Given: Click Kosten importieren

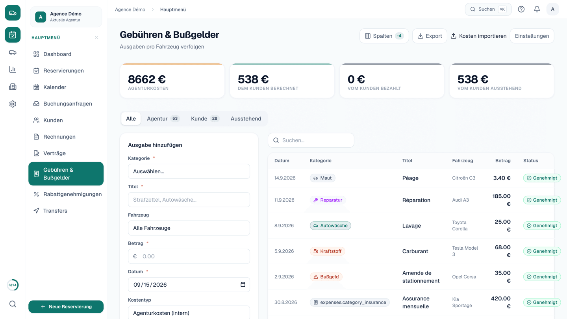Looking at the screenshot, I should coord(478,36).
